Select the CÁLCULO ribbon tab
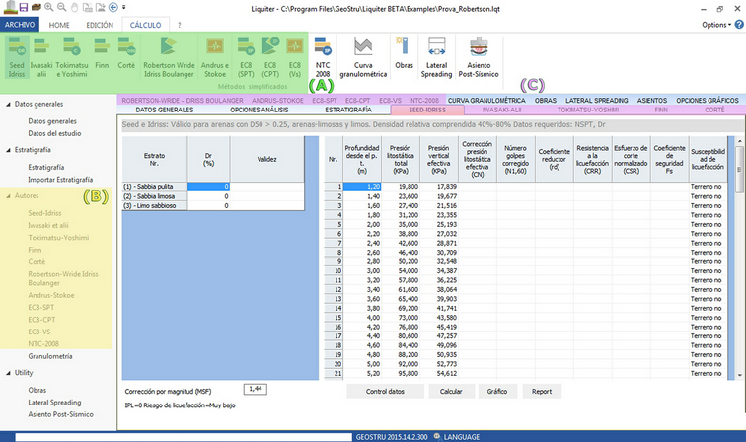The width and height of the screenshot is (746, 442). (145, 25)
